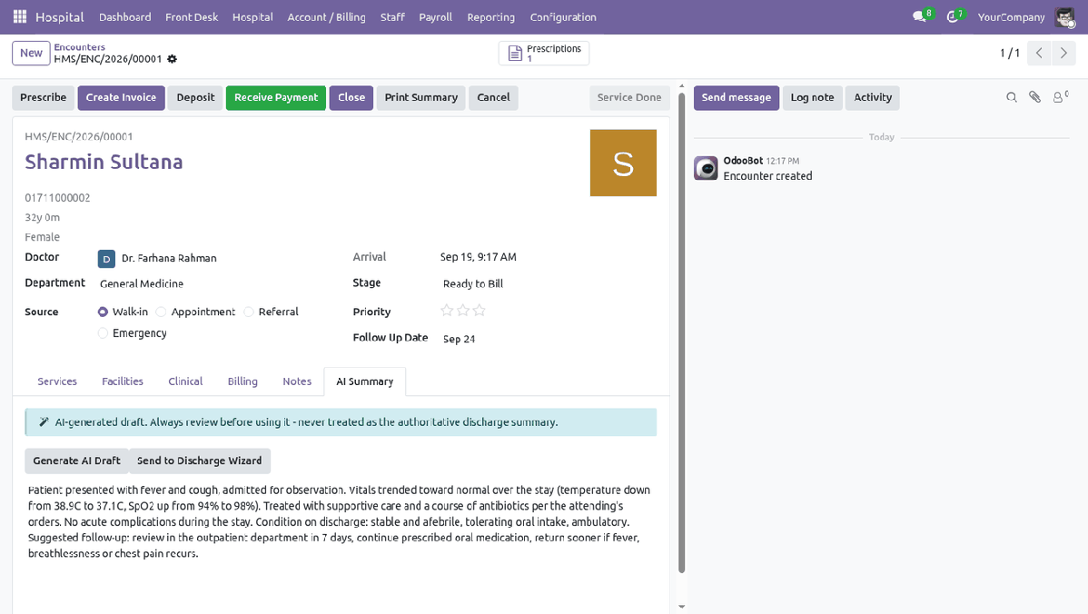Image resolution: width=1088 pixels, height=614 pixels.
Task: Open the gear actions menu beside record name
Action: pyautogui.click(x=172, y=59)
